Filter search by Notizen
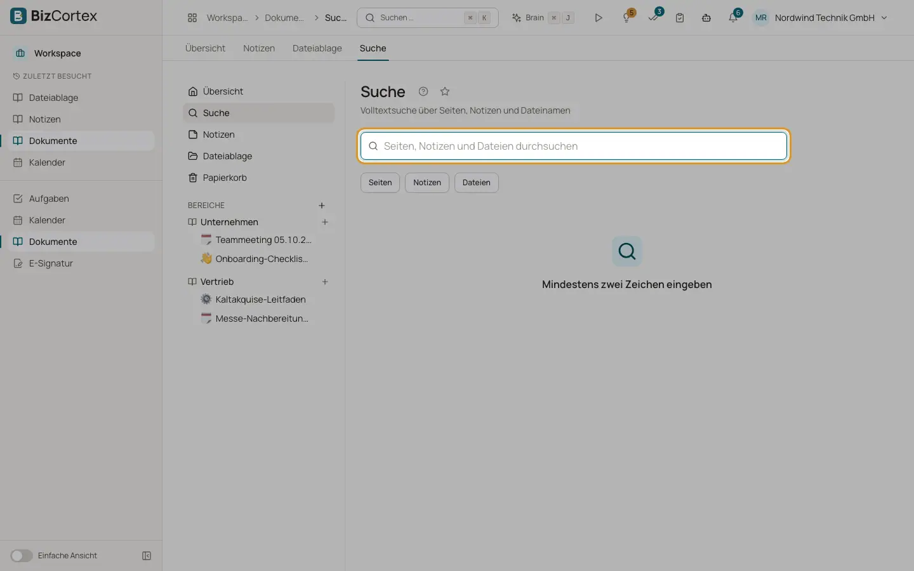This screenshot has width=914, height=571. click(x=427, y=183)
